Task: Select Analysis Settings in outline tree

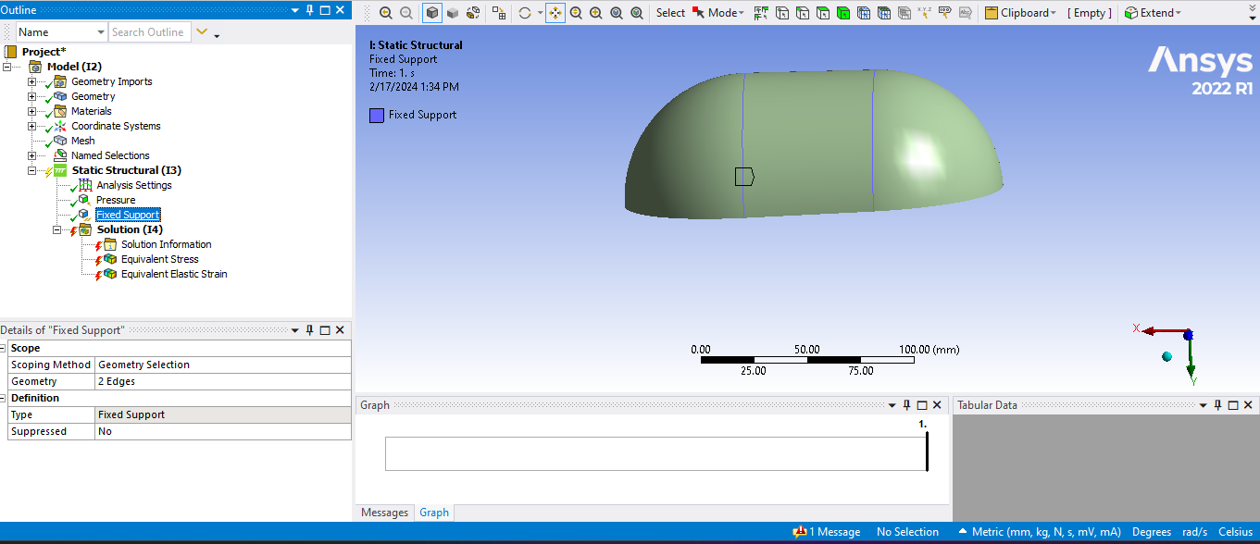Action: (134, 185)
